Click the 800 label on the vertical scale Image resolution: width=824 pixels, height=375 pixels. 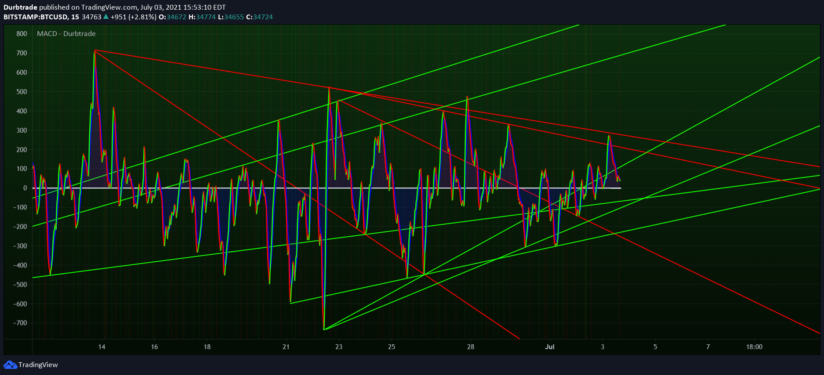pyautogui.click(x=22, y=34)
